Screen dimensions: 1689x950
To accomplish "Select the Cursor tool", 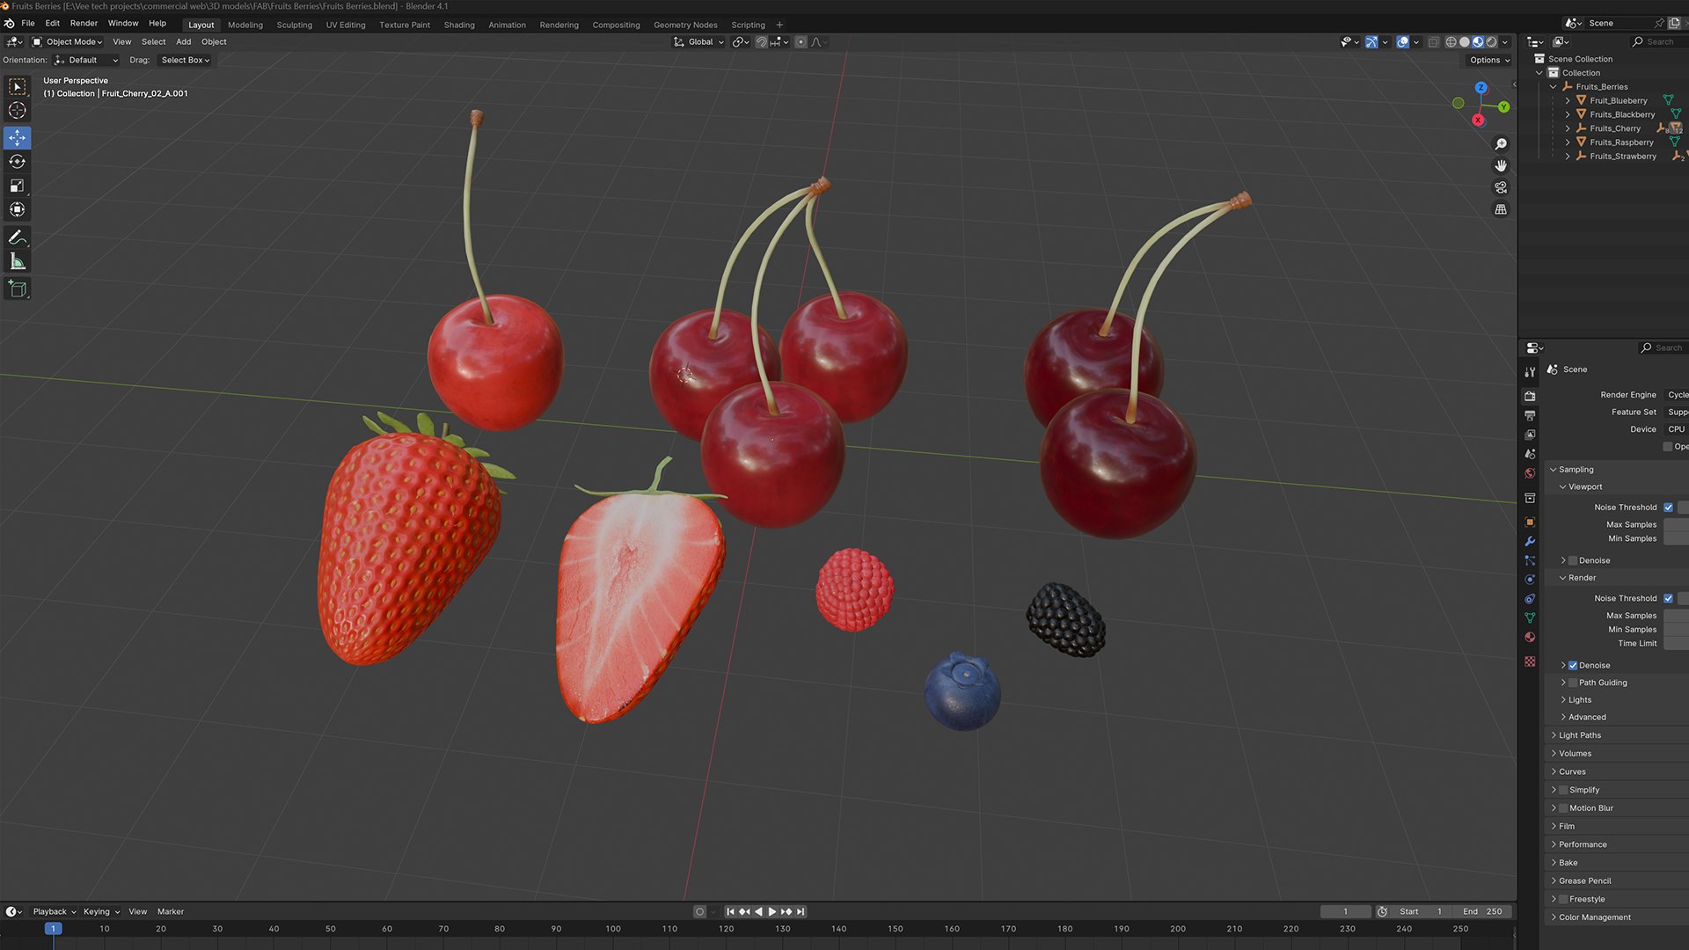I will click(18, 111).
